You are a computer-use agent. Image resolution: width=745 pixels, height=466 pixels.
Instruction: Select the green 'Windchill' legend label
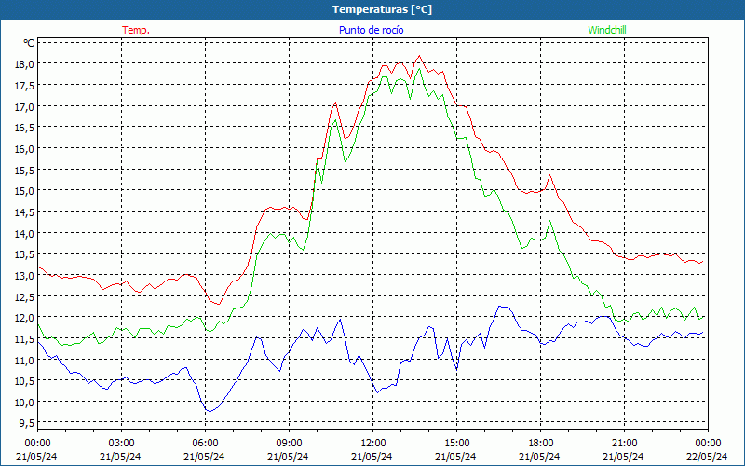(x=607, y=30)
